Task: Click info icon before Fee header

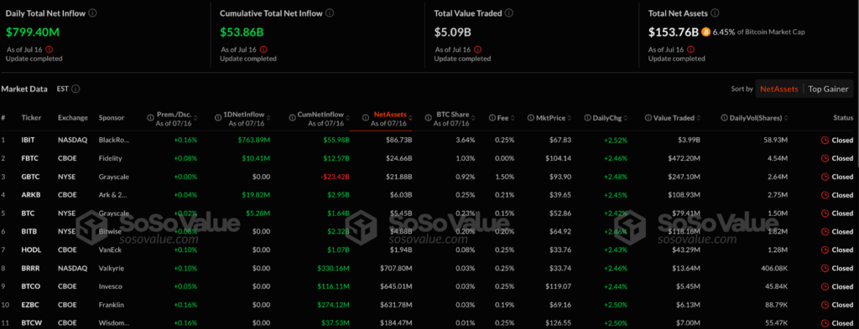Action: tap(492, 117)
